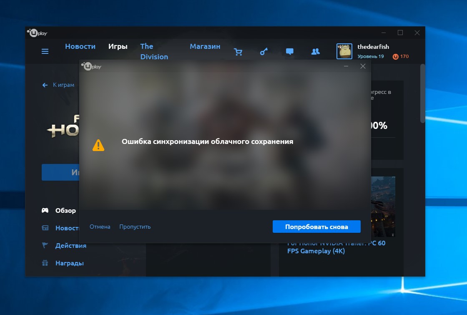Click the Uplay logo in error dialog

[91, 66]
